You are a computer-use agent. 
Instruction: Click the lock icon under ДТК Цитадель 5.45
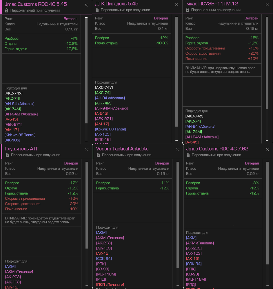(x=97, y=10)
